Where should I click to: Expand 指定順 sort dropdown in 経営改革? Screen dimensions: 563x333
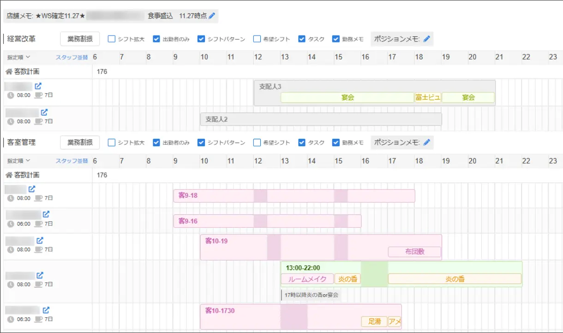pos(18,58)
